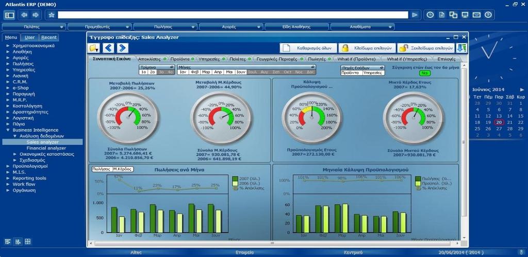Viewport: 528px width, 257px height.
Task: Open Πωλήσεις dropdown in top bar
Action: point(166,27)
